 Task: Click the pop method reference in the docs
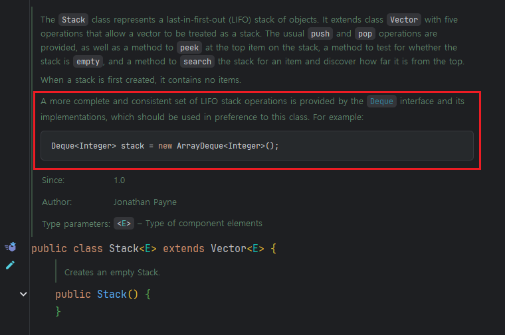click(364, 33)
